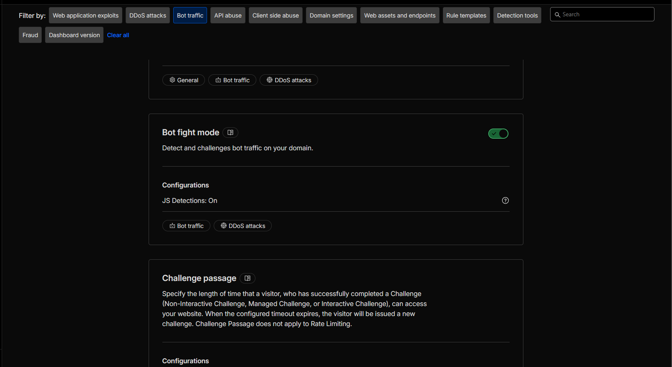Click Bot fight mode heading
Image resolution: width=672 pixels, height=367 pixels.
[x=191, y=132]
